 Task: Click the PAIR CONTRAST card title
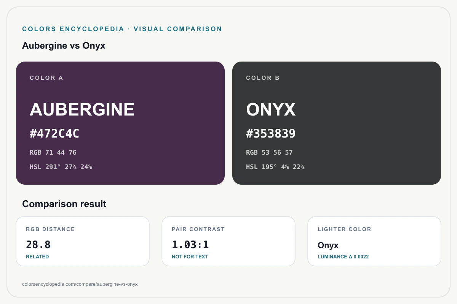(x=198, y=229)
